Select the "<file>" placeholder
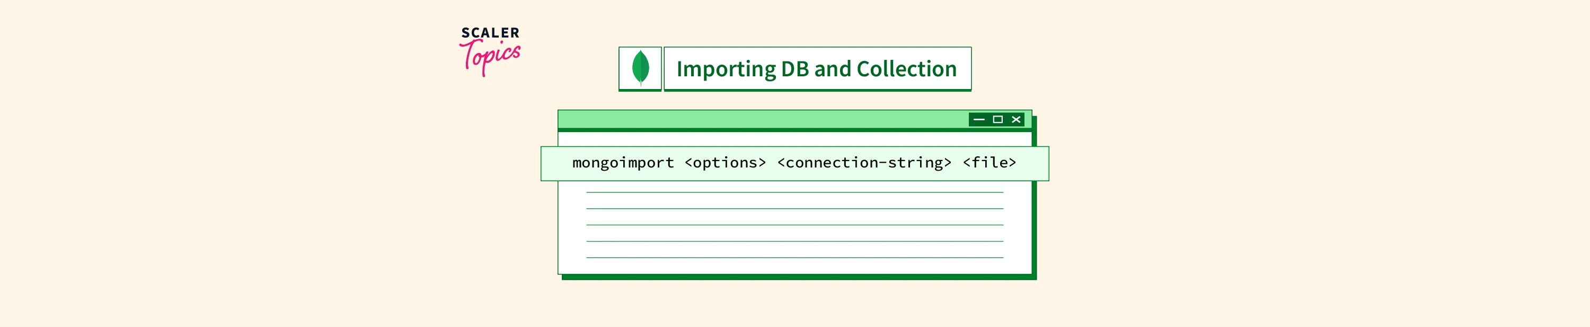This screenshot has height=327, width=1590. click(x=989, y=163)
